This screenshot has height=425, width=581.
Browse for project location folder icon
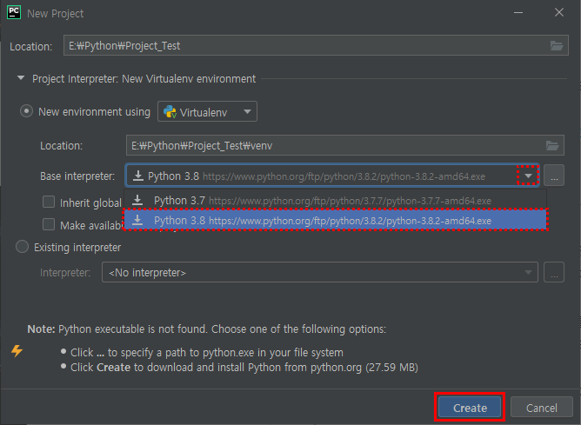tap(557, 45)
